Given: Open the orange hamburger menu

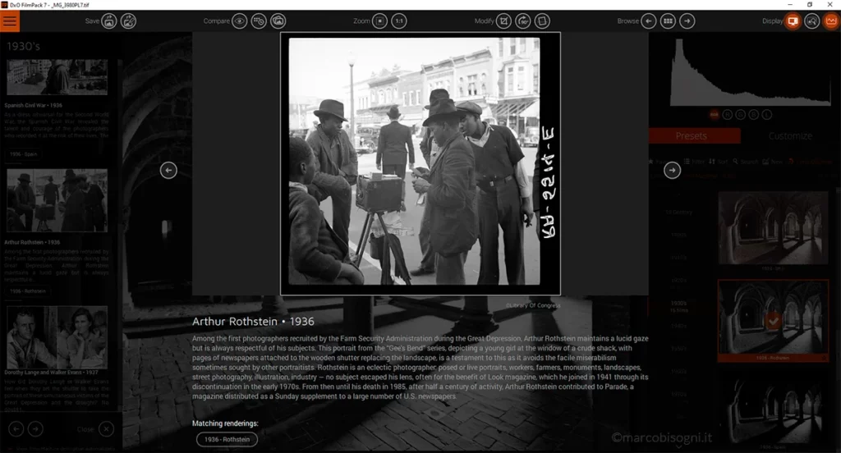Looking at the screenshot, I should [x=10, y=21].
